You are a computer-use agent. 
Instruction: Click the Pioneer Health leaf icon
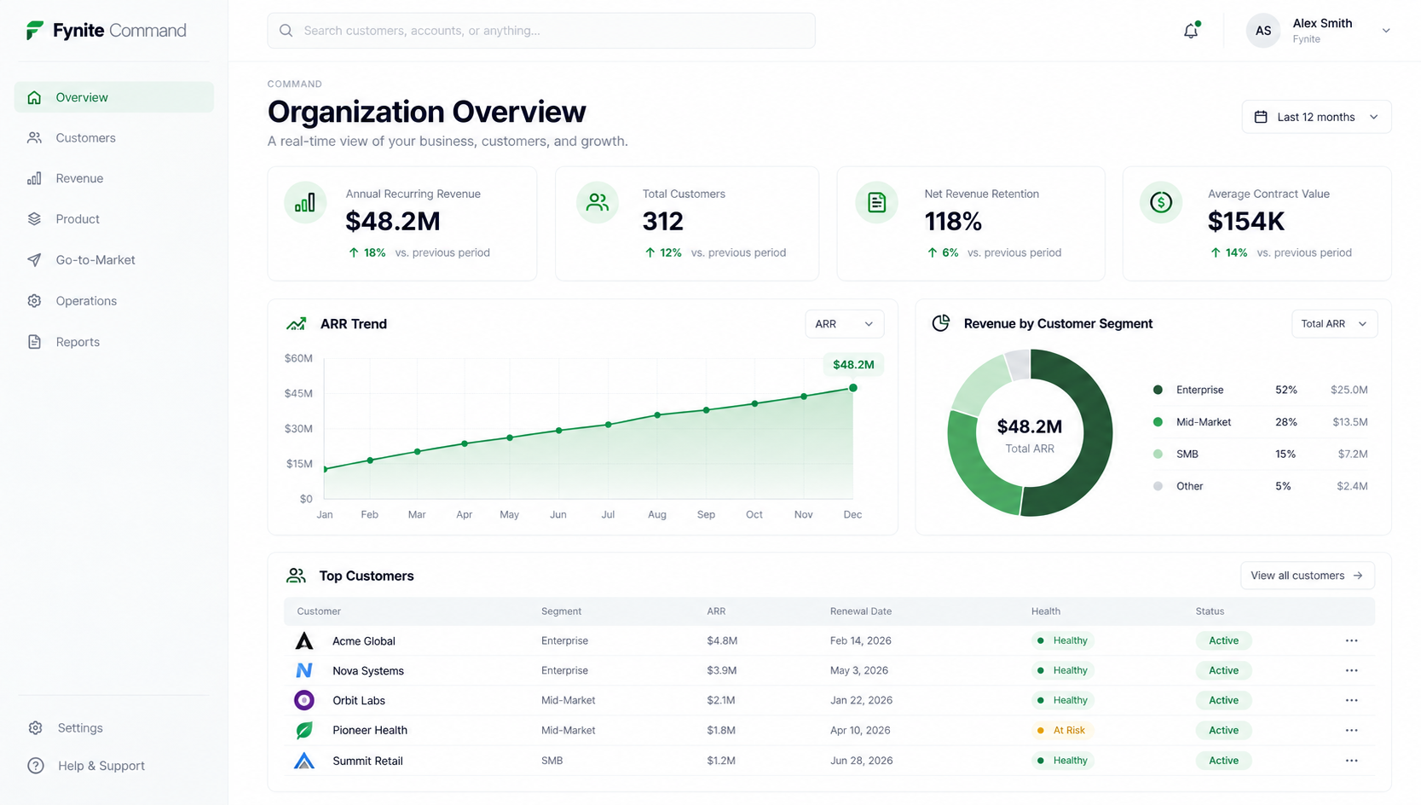pos(304,730)
